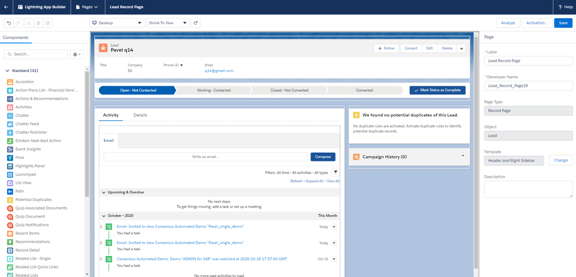Open the Desktop form factor dropdown
This screenshot has height=277, width=576.
point(117,23)
